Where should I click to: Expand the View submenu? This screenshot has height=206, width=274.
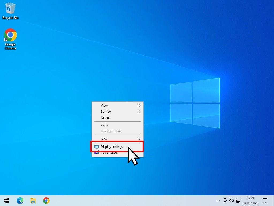point(118,106)
